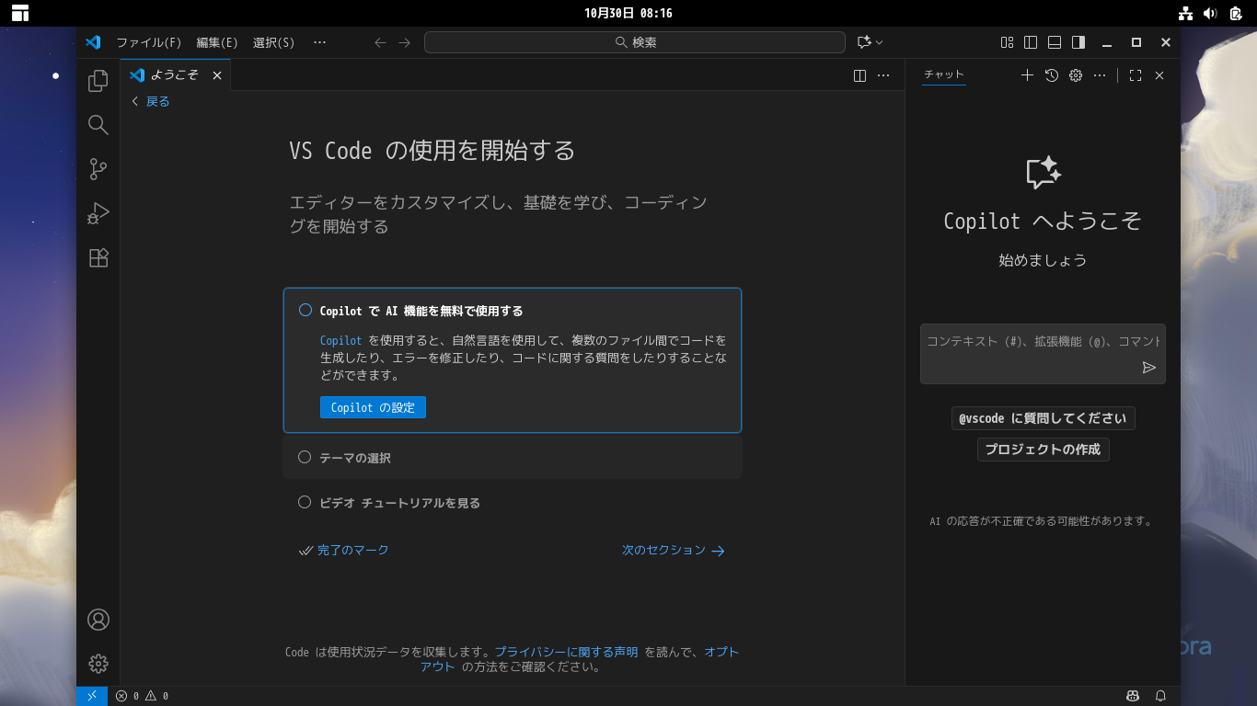This screenshot has height=706, width=1257.
Task: Close the ようこそ tab
Action: 217,75
